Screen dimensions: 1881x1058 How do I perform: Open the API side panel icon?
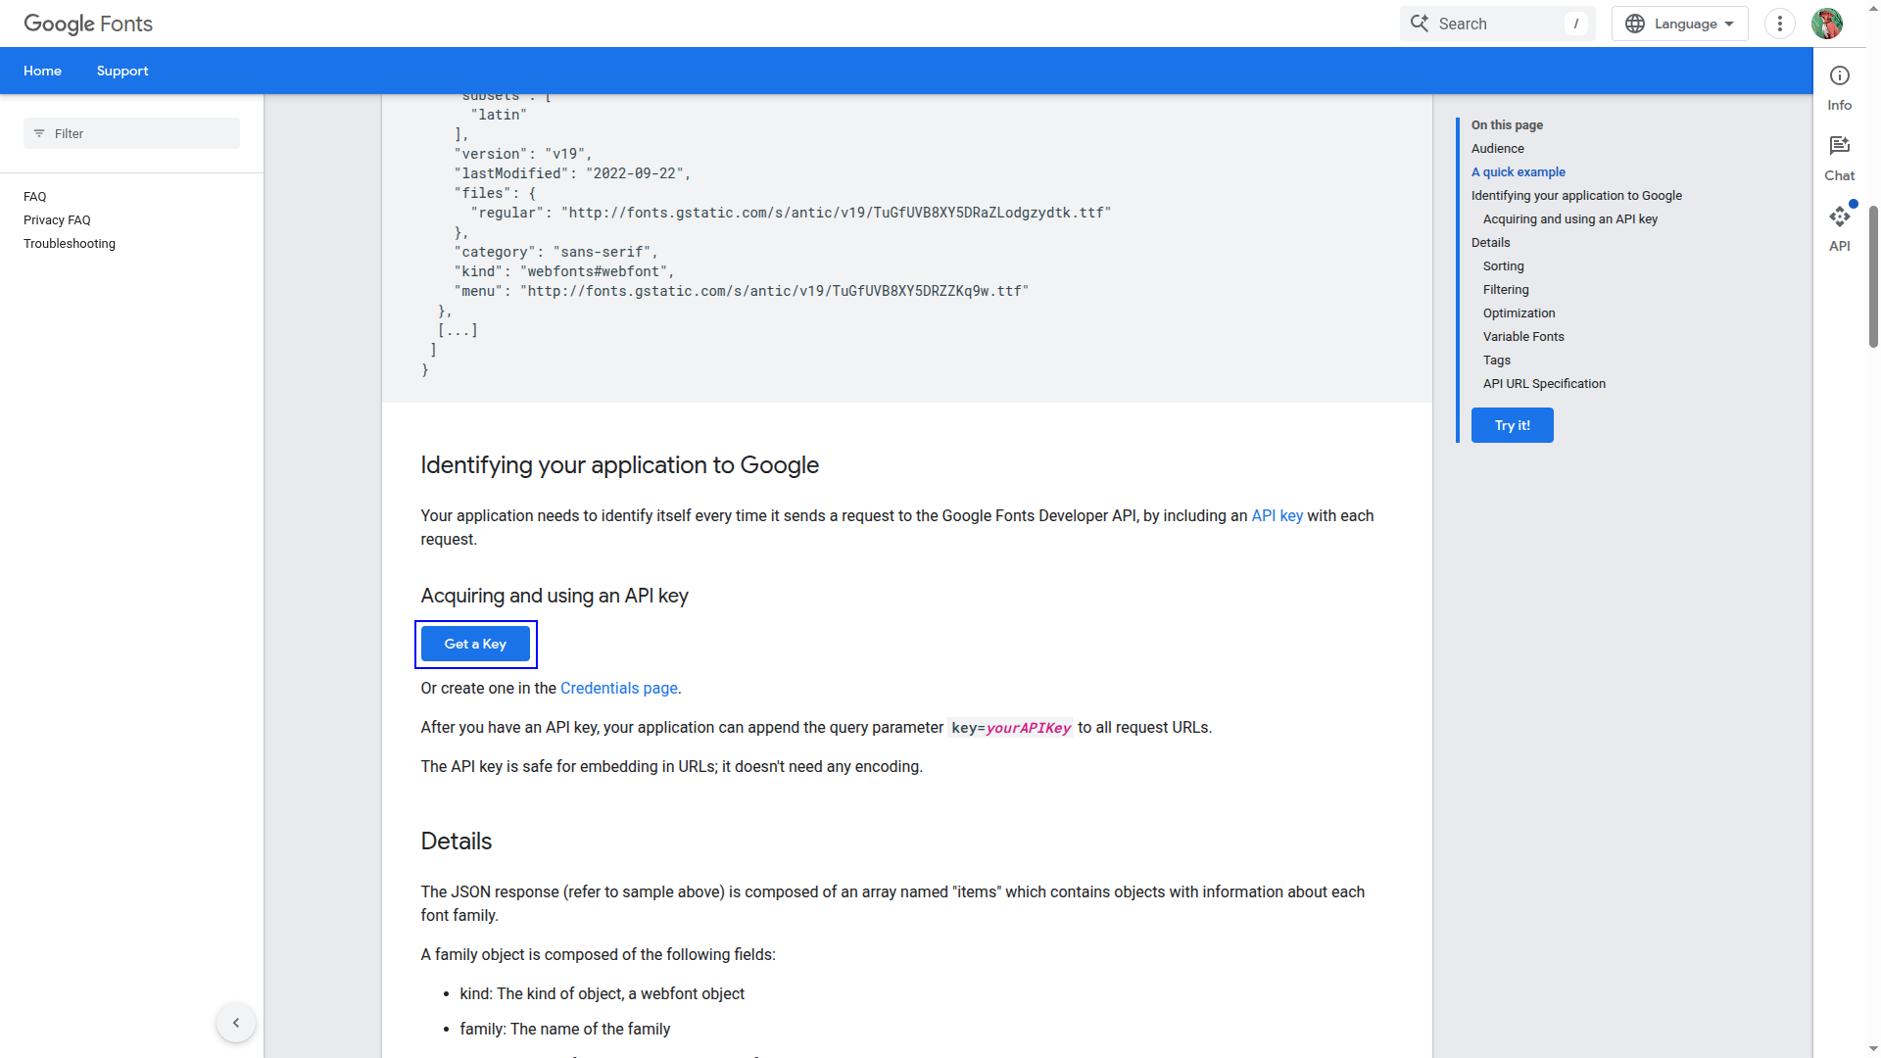[x=1839, y=216]
